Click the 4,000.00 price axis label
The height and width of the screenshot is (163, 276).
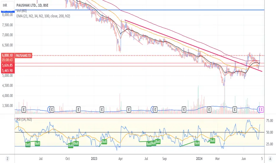7,96
